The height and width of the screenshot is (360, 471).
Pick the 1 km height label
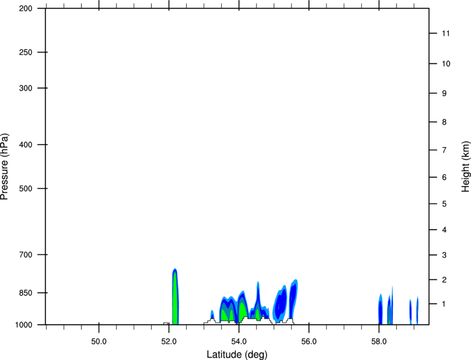444,304
